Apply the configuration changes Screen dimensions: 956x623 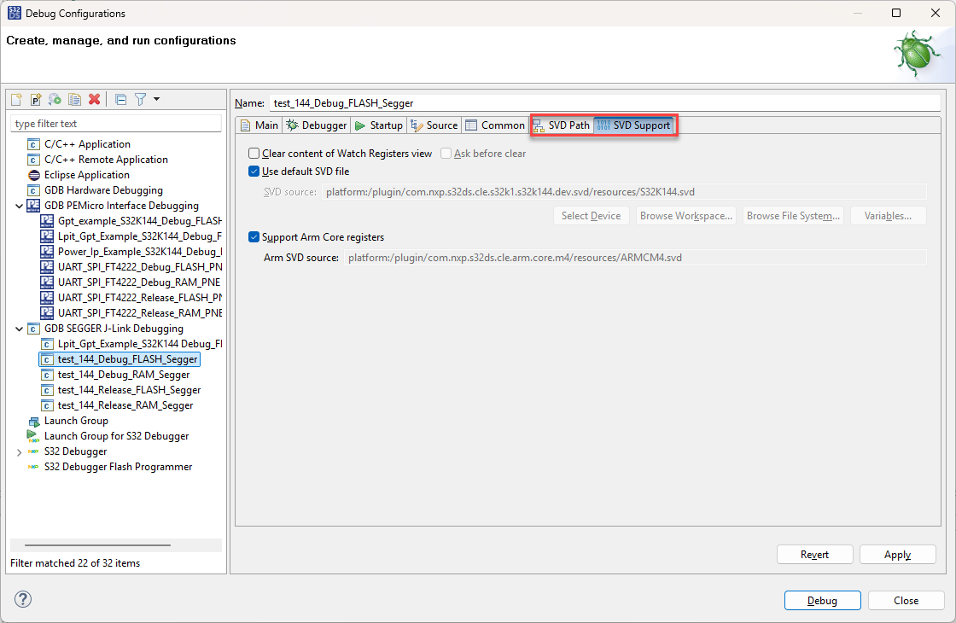[x=897, y=555]
